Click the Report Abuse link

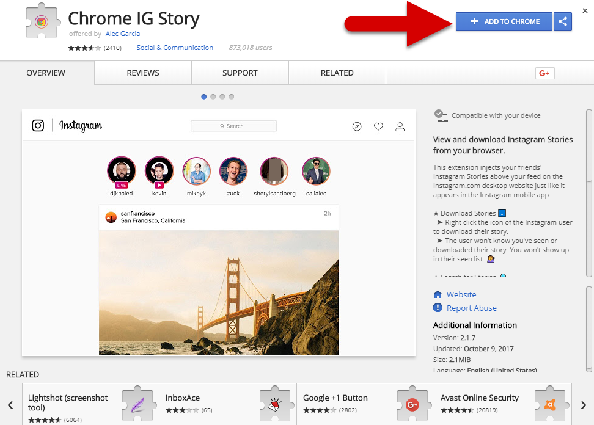tap(471, 308)
